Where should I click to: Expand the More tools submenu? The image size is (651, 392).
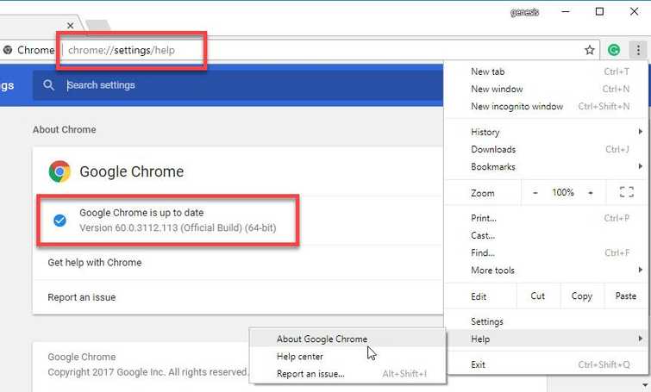pos(492,271)
